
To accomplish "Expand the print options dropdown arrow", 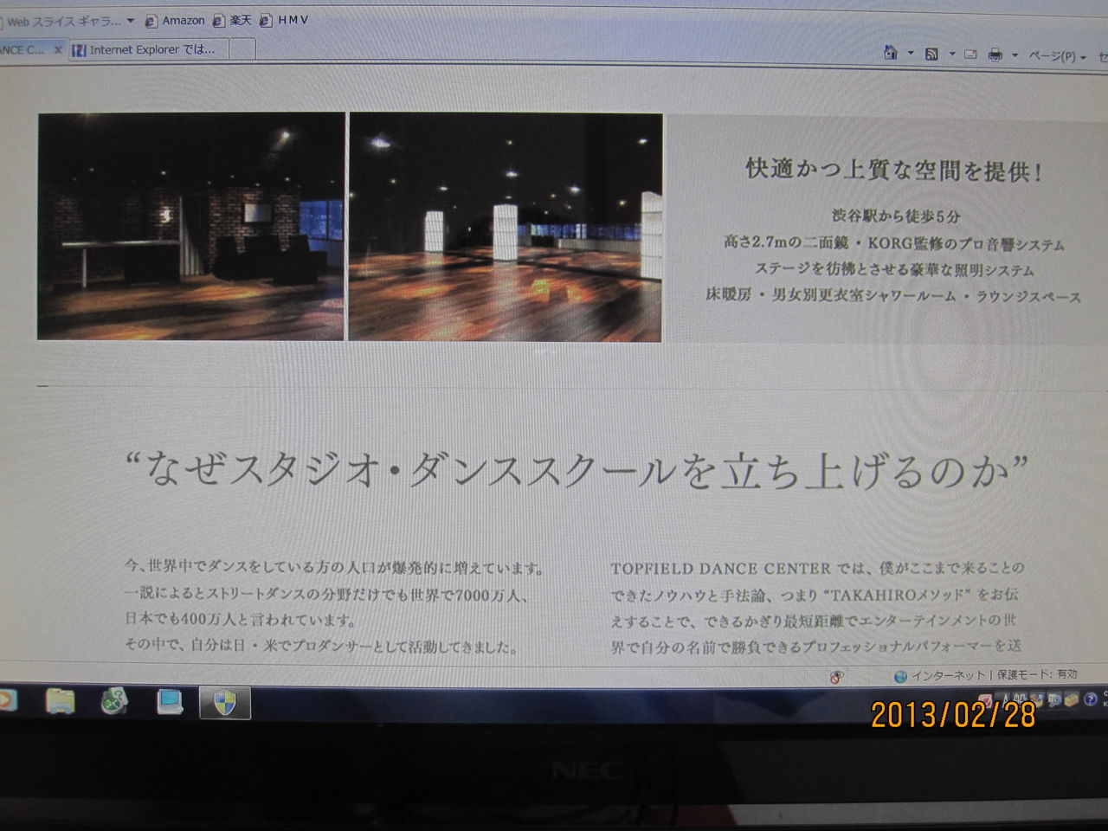I will click(1015, 55).
